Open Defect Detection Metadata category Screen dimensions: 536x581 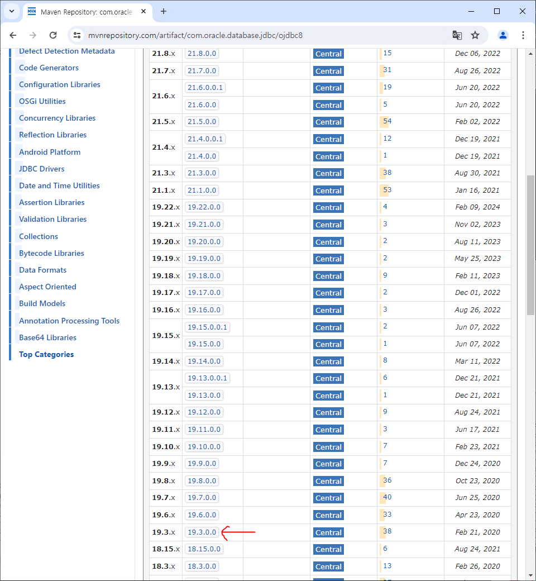66,51
